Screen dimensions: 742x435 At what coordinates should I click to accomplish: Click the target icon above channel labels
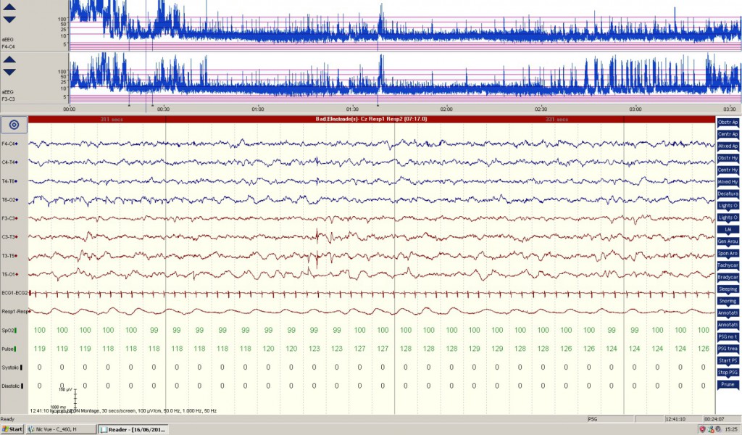click(14, 125)
